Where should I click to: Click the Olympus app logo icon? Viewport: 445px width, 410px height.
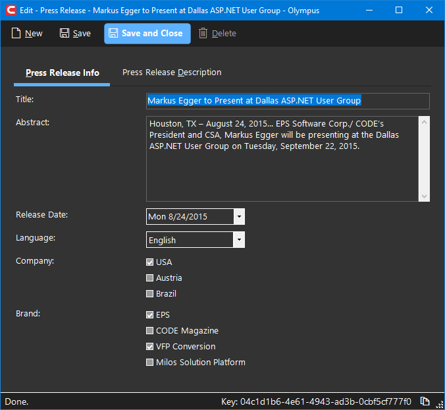[x=11, y=11]
